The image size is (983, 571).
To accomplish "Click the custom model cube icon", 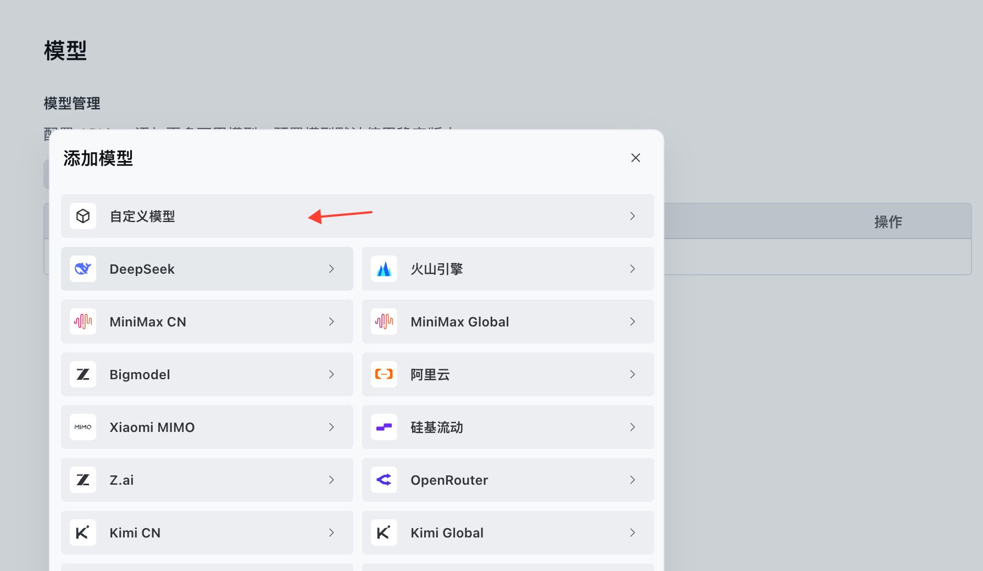I will [83, 216].
